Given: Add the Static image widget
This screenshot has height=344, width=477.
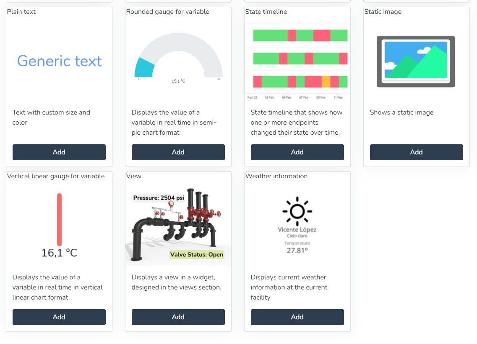Looking at the screenshot, I should pyautogui.click(x=416, y=152).
